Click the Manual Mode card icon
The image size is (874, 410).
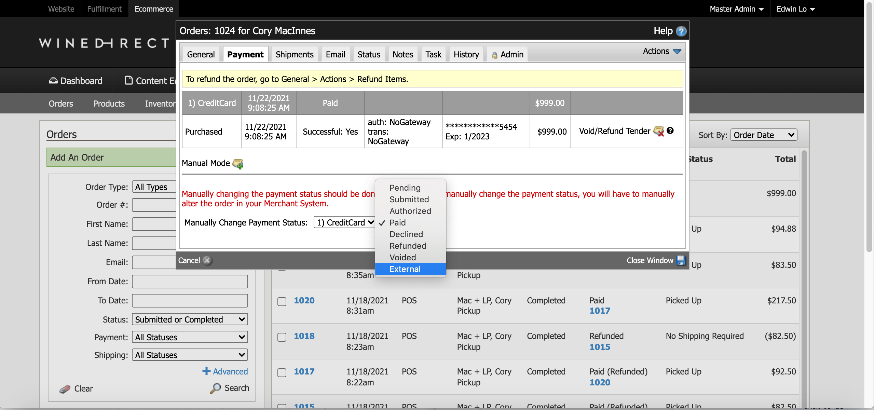[x=238, y=164]
